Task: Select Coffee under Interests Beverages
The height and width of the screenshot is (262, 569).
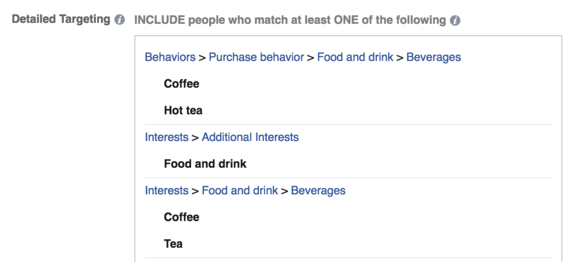Action: coord(182,217)
